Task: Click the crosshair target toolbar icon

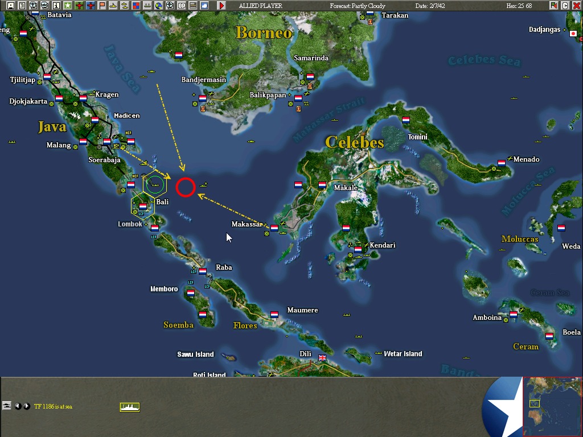Action: click(x=170, y=6)
